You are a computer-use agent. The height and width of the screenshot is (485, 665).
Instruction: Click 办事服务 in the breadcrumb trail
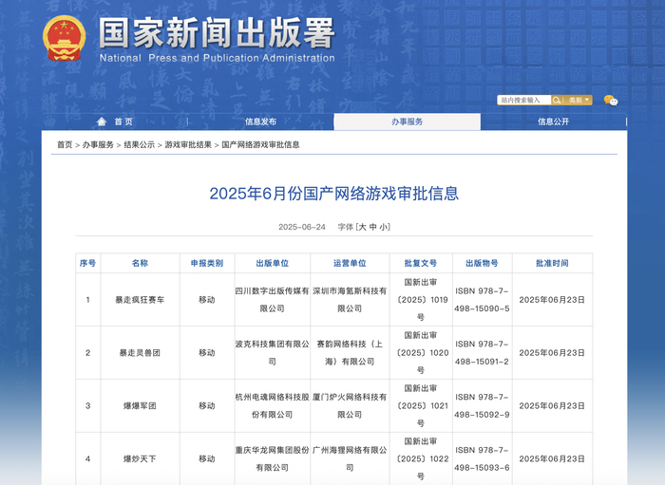point(98,144)
